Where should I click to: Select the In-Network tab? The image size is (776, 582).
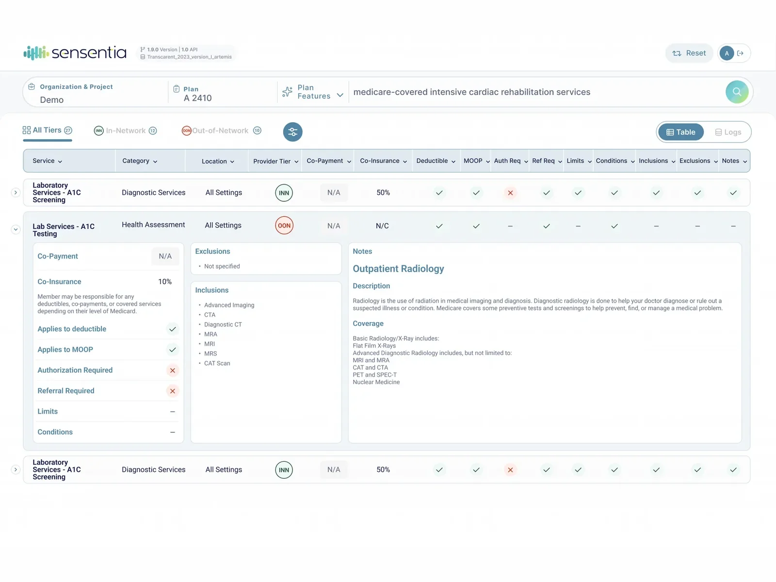(126, 131)
